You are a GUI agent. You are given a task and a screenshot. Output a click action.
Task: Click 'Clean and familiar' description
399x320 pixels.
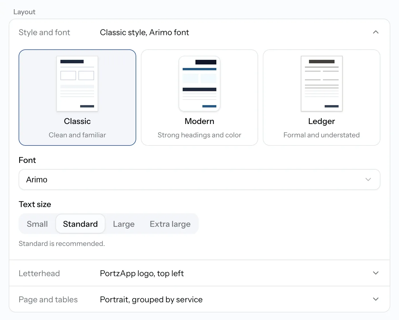pos(77,135)
